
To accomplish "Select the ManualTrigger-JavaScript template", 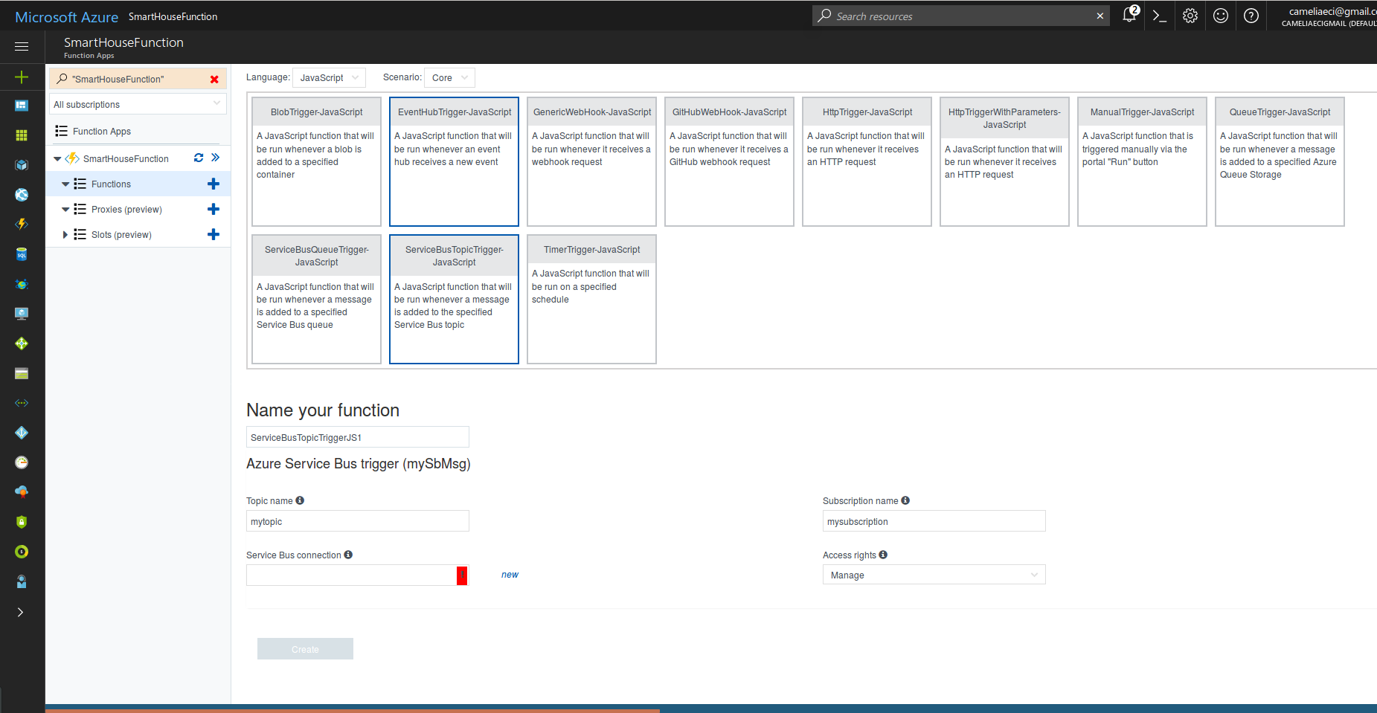I will [x=1142, y=161].
